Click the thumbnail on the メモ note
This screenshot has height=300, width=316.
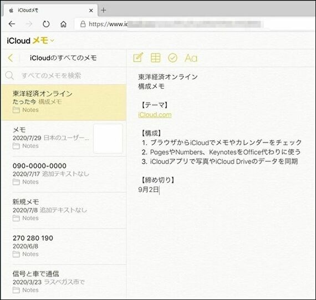(108, 139)
